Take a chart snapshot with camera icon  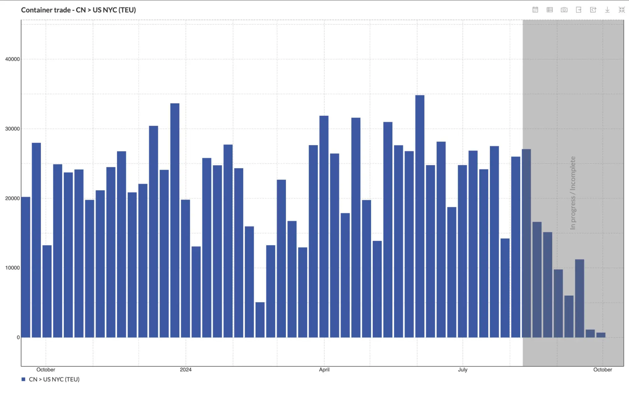point(564,10)
